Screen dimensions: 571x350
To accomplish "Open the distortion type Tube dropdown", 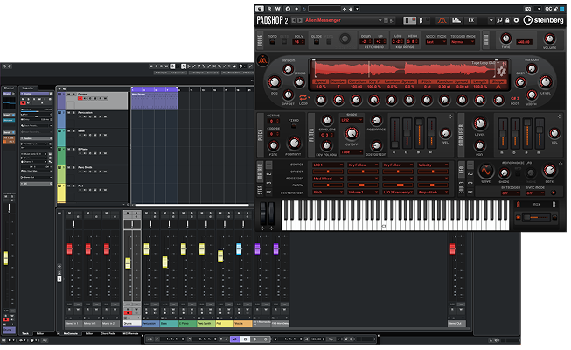I will (x=352, y=151).
